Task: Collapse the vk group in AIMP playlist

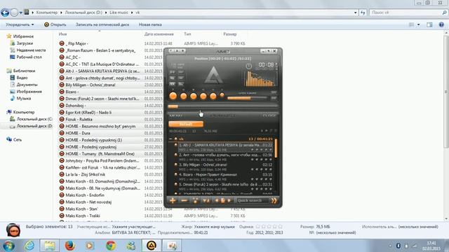Action: click(171, 139)
